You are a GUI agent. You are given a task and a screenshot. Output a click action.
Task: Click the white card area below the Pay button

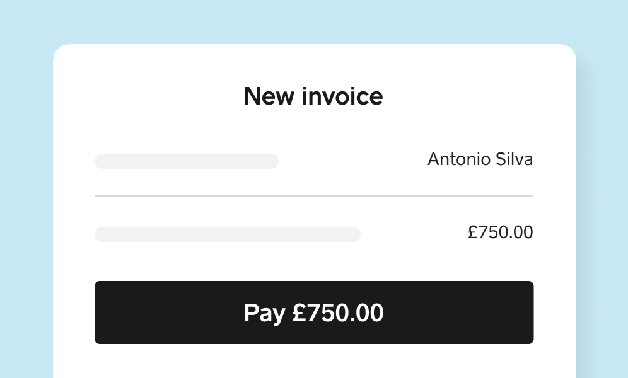click(314, 361)
